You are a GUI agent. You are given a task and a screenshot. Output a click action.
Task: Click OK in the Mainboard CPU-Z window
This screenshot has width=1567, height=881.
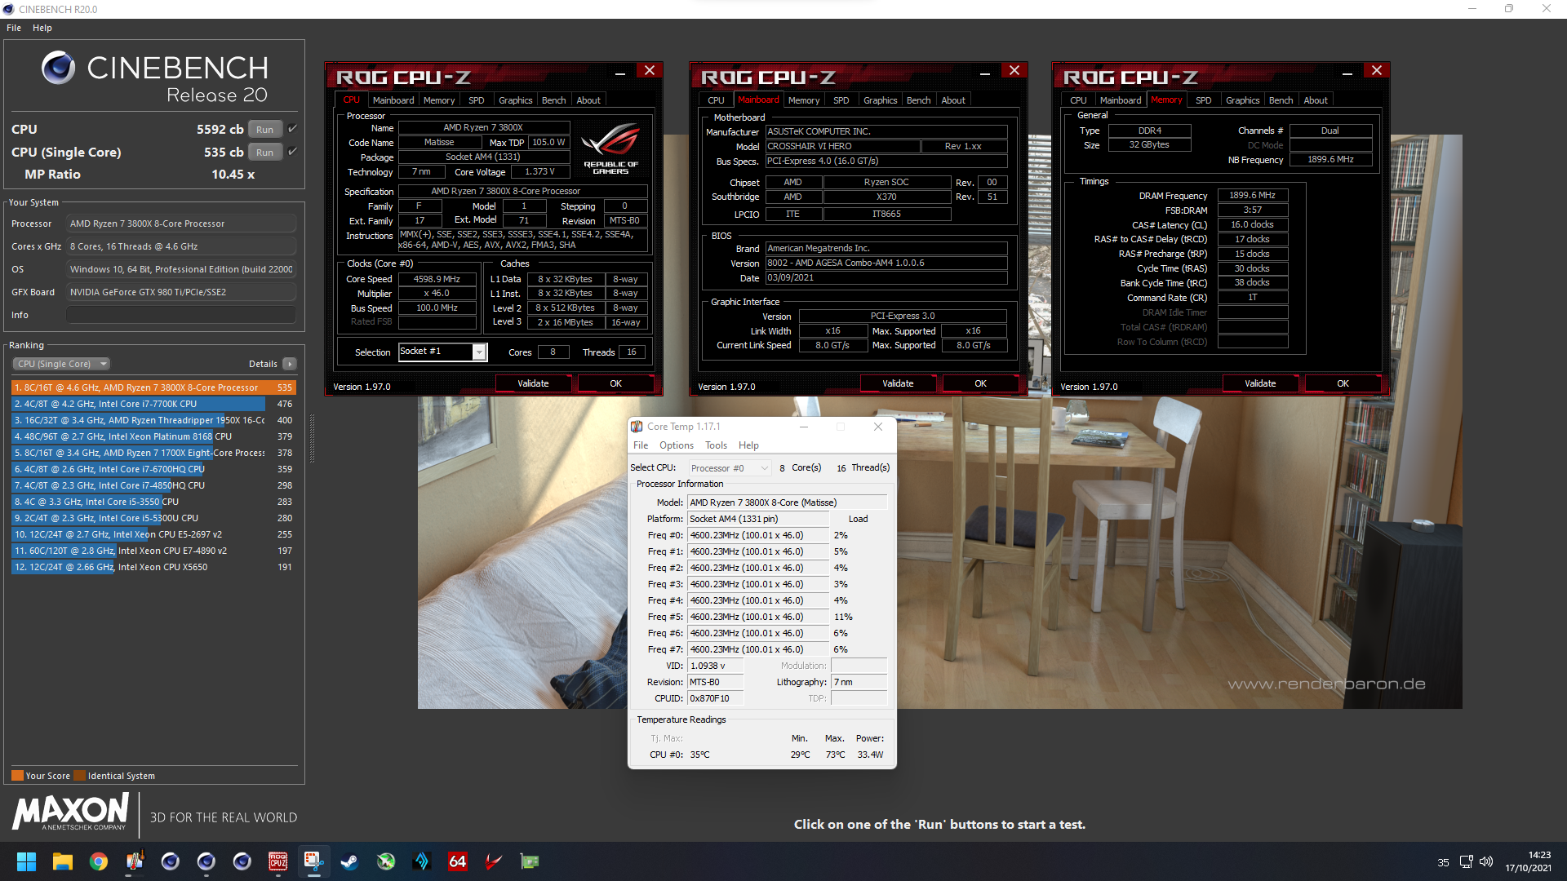980,383
